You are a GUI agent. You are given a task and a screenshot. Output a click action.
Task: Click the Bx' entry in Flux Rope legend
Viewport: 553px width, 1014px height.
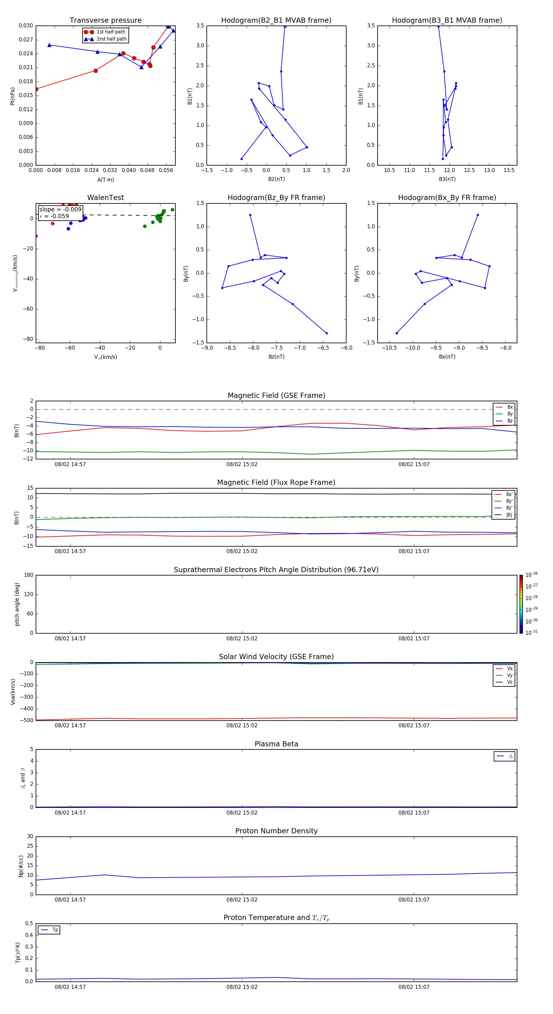tap(504, 494)
